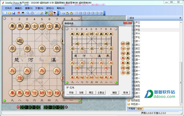184x116 pixels.
Task: Open the 查看(V) menu
Action: 29,8
